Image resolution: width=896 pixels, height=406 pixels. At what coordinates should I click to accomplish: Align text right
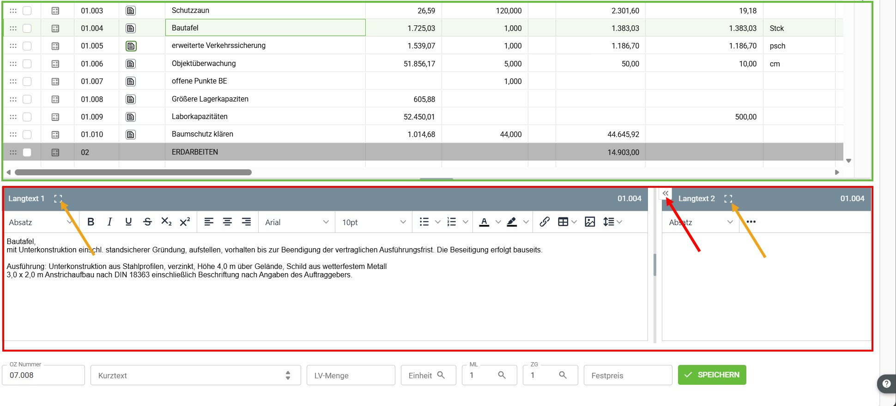pyautogui.click(x=247, y=222)
